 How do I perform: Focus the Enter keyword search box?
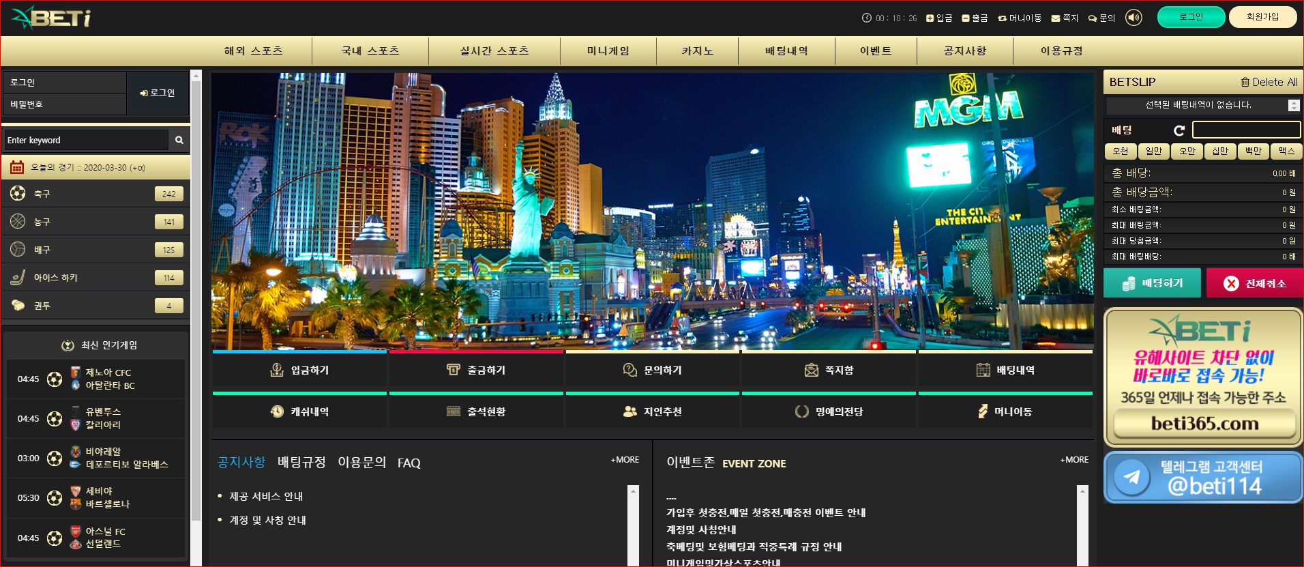pos(86,140)
